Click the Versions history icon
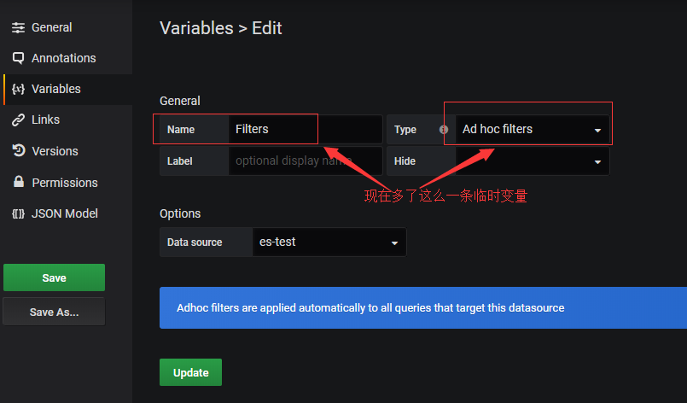This screenshot has height=403, width=687. pyautogui.click(x=18, y=151)
